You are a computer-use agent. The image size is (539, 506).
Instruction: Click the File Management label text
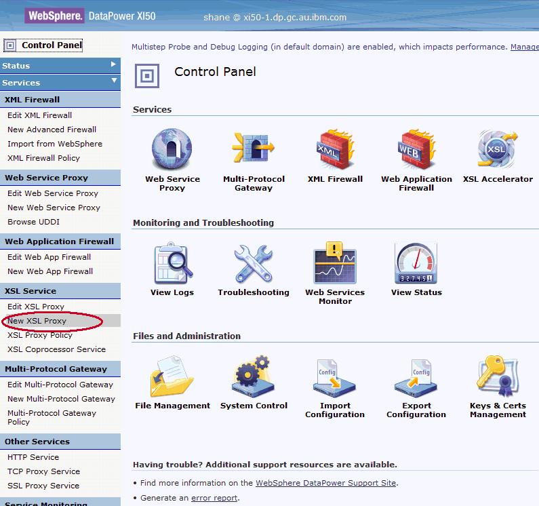[x=172, y=406]
